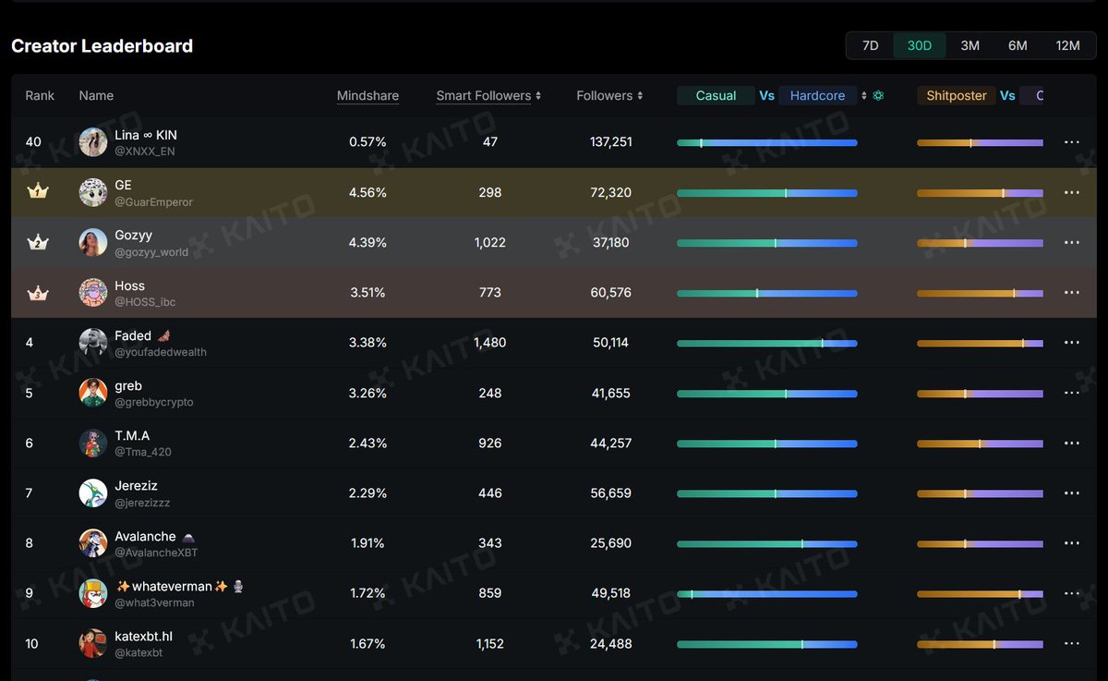Click Faded's Casual vs Hardcore bar
The width and height of the screenshot is (1108, 681).
[767, 343]
